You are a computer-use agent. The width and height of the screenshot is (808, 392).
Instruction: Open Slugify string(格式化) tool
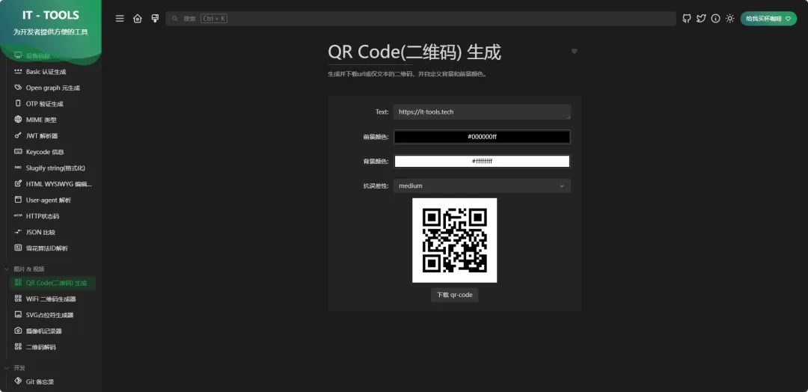(52, 168)
